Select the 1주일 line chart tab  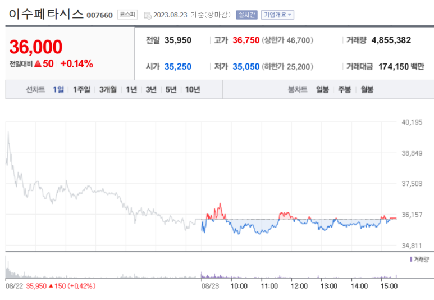point(81,89)
